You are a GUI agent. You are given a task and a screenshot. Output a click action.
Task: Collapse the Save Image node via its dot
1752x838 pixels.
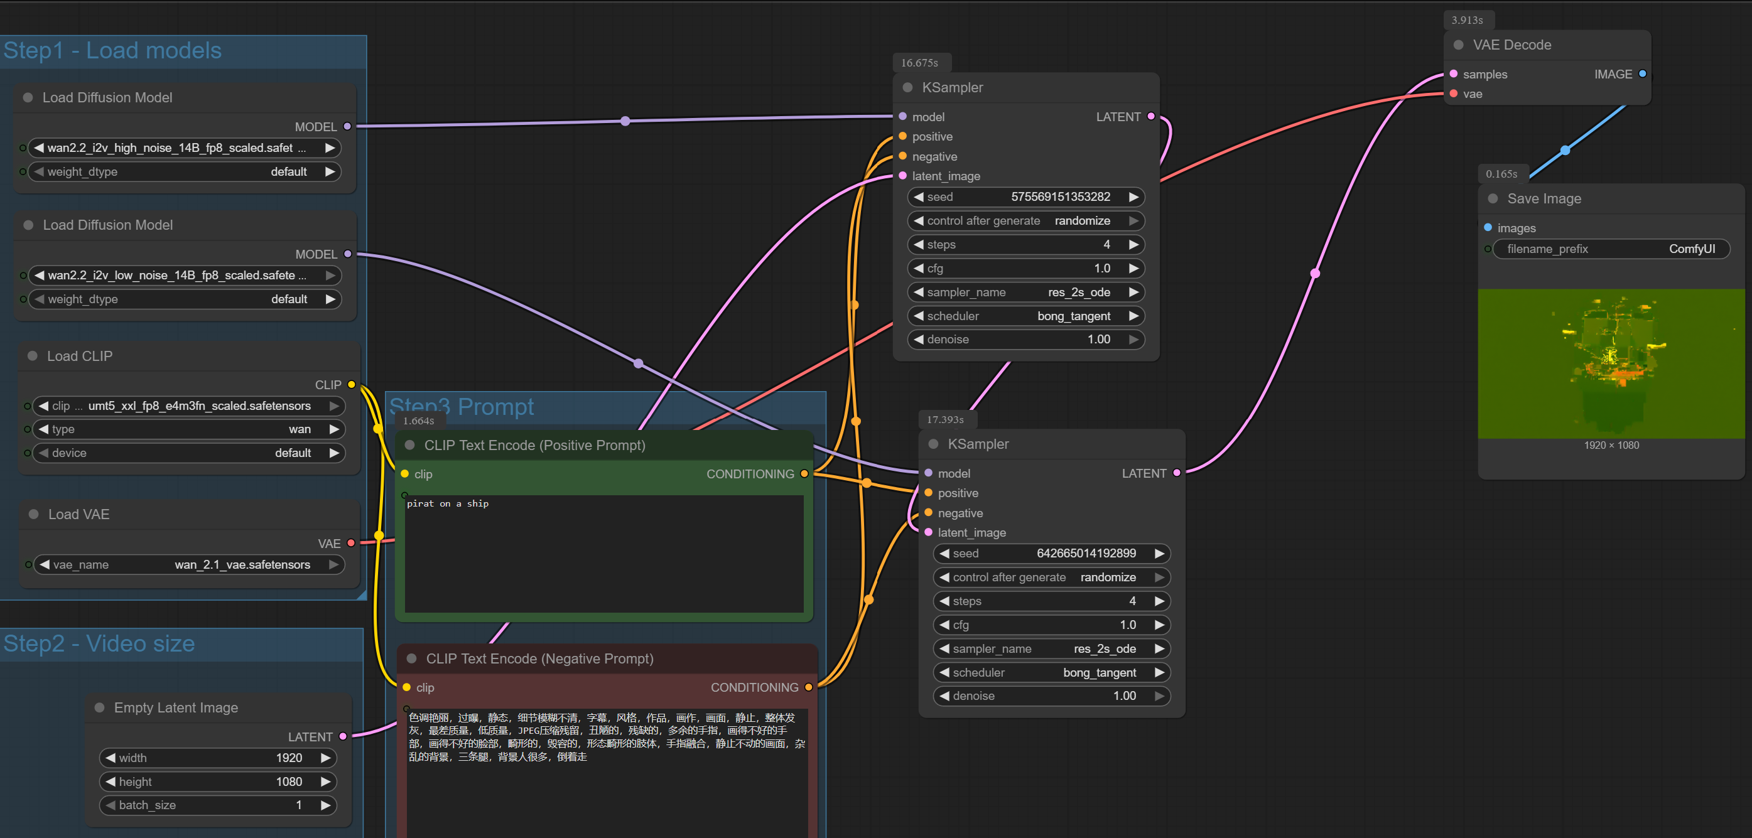[x=1493, y=198]
